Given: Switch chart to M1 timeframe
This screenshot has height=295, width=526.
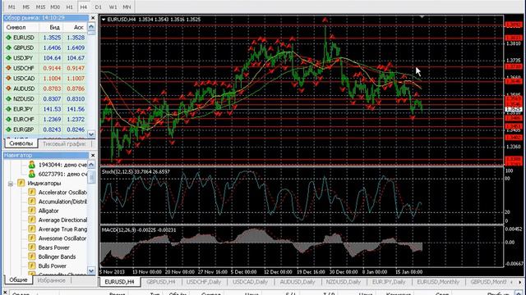Looking at the screenshot, I should tap(12, 7).
